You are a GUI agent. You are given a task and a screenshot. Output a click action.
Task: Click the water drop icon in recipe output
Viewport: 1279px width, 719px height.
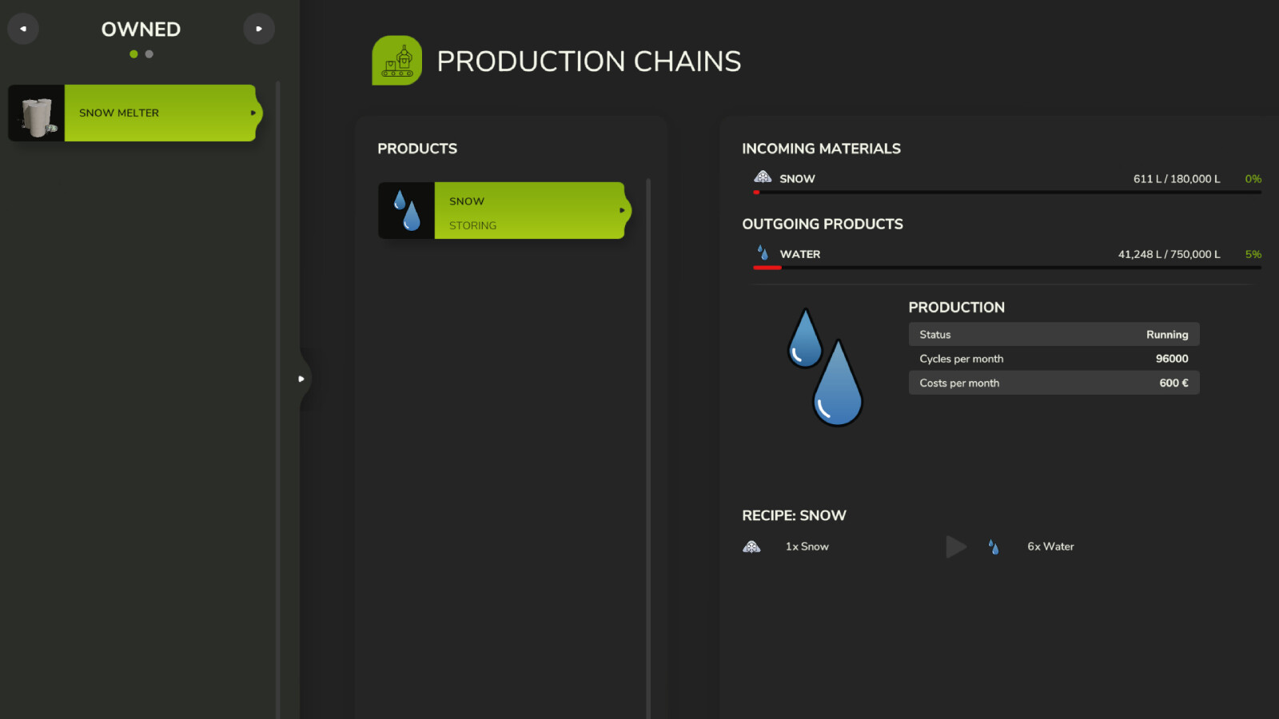pos(994,546)
